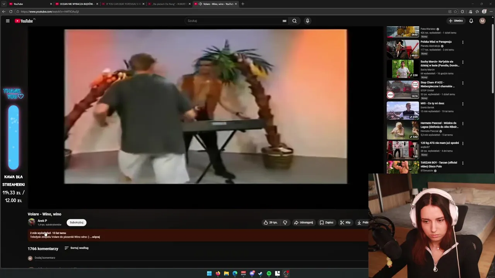Viewport: 495px width, 278px height.
Task: Download the video with Pobierz
Action: tap(362, 222)
